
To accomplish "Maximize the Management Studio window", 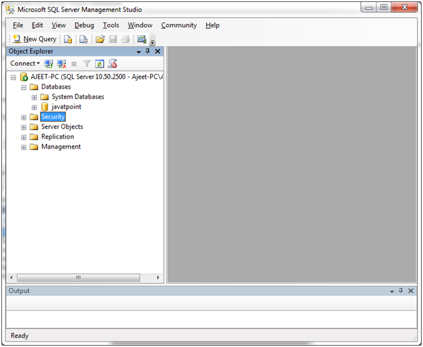I will click(384, 7).
